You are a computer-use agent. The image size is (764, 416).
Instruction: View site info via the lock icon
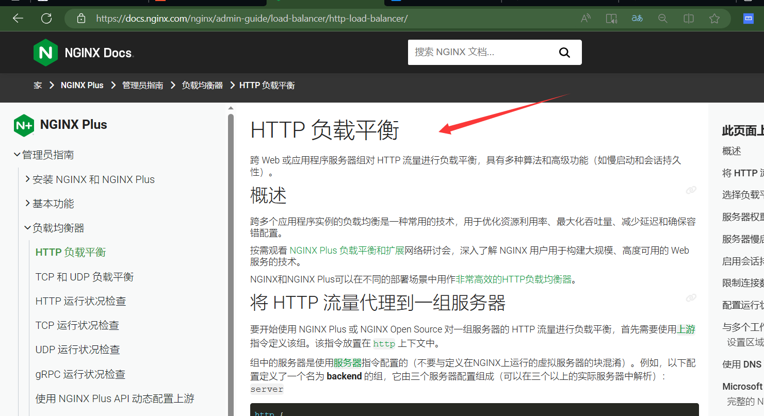pos(80,19)
